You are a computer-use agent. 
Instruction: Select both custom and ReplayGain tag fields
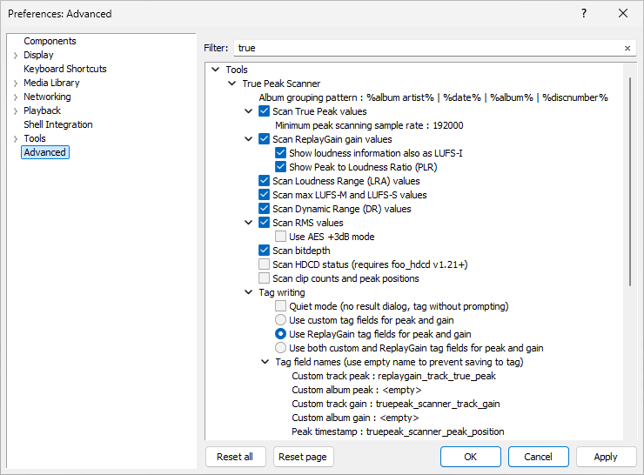(x=281, y=348)
